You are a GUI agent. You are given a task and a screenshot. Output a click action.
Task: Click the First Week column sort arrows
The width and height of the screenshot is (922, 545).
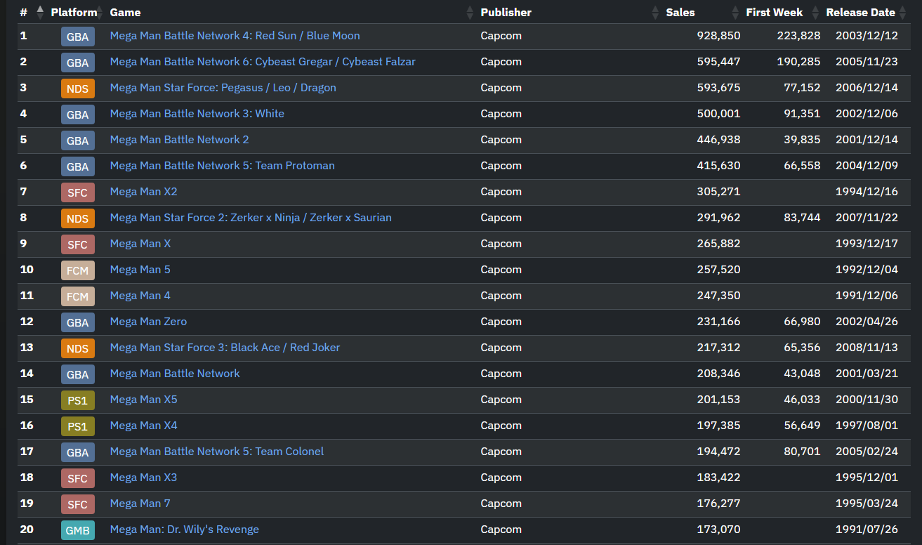815,12
